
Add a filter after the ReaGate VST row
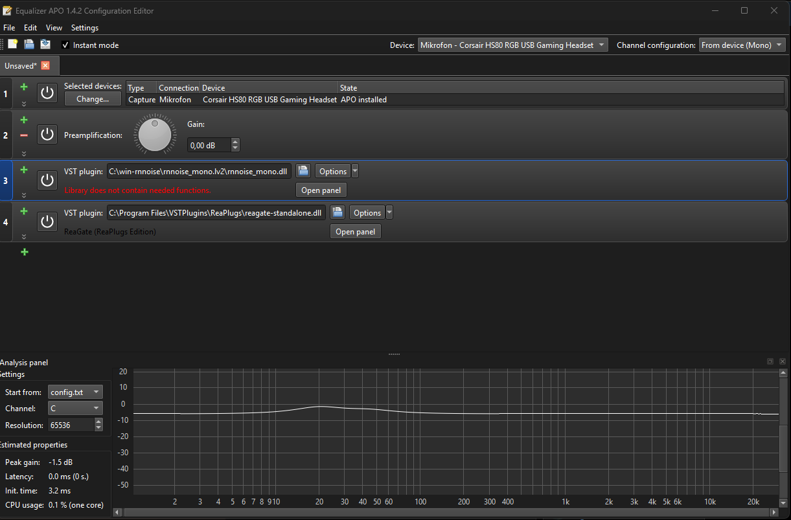point(24,211)
